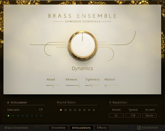Click the third Round Robin circle
This screenshot has height=131, width=165.
(x=70, y=110)
